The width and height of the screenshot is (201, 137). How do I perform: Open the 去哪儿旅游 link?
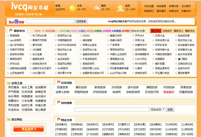[x=63, y=92]
